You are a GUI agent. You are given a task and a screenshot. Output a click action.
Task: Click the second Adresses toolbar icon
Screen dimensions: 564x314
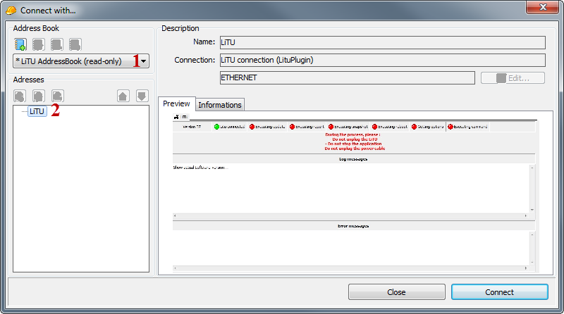coord(39,96)
